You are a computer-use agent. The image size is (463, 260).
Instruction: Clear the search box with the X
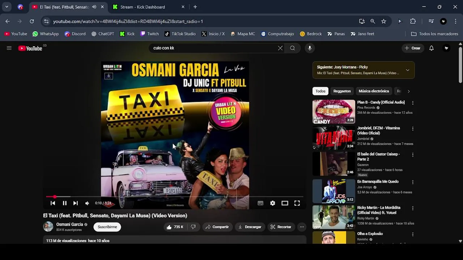point(280,48)
